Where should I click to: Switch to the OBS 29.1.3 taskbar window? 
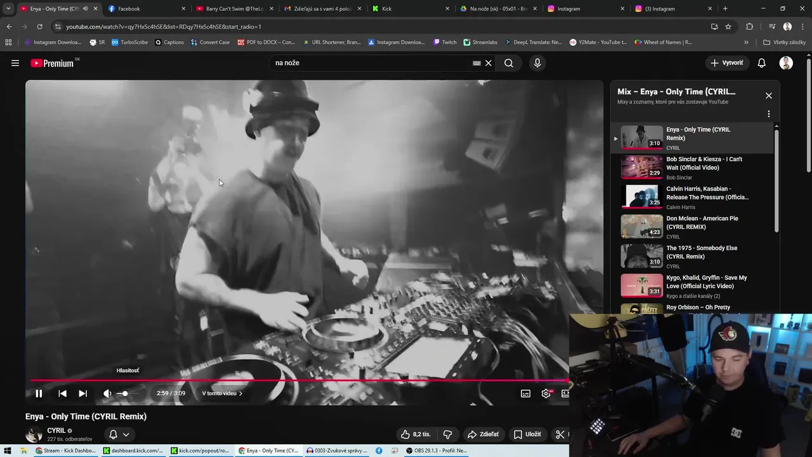437,451
